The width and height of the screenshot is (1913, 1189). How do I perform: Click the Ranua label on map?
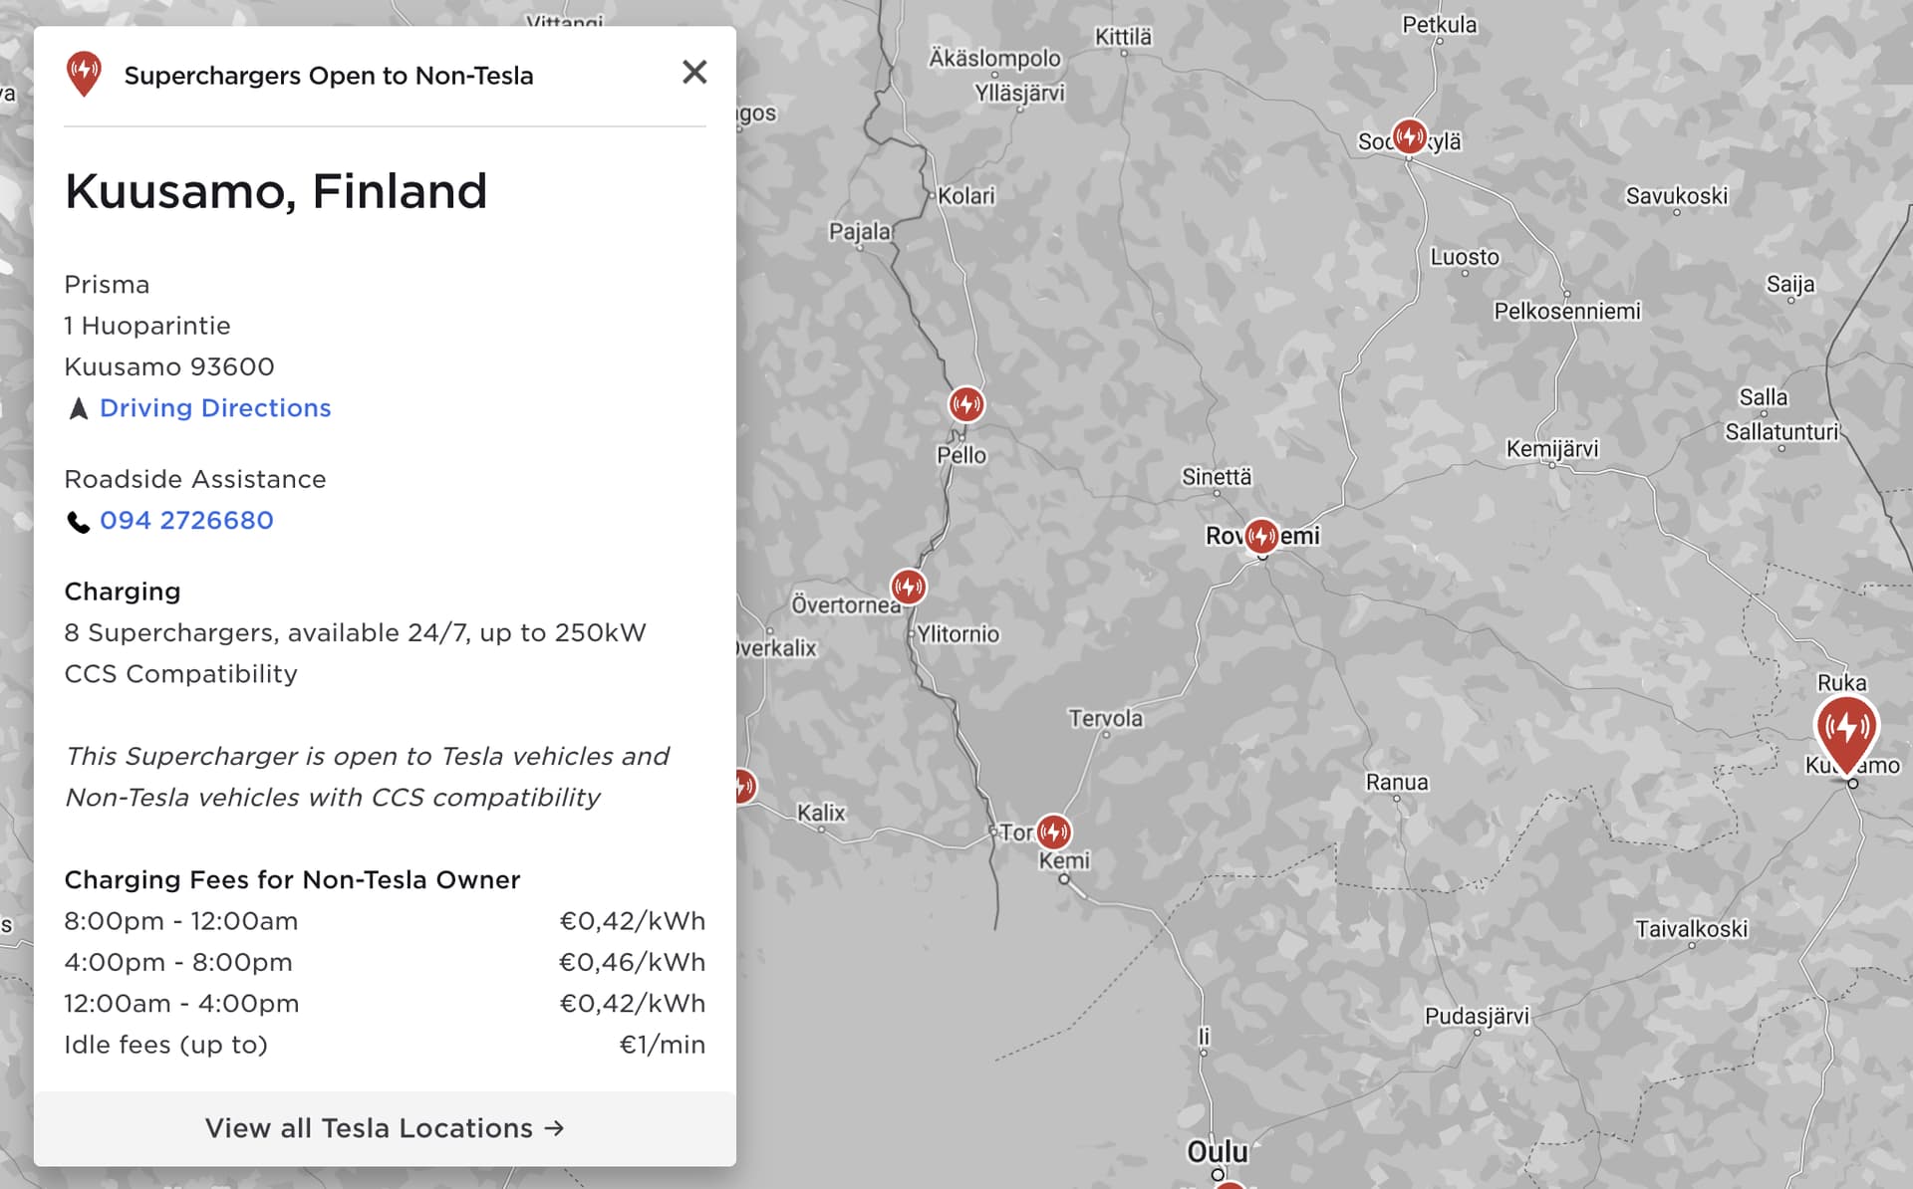point(1397,783)
